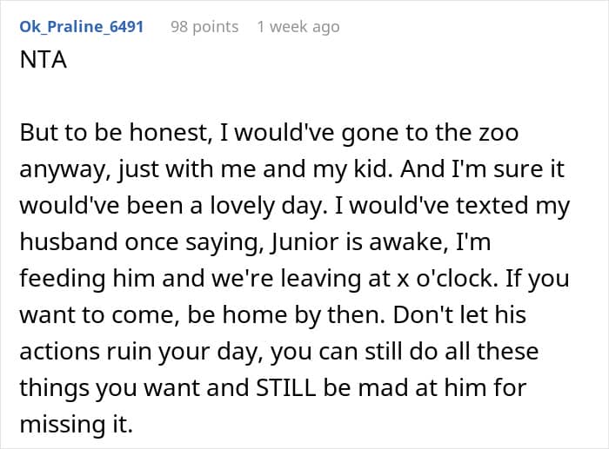Click the NTA verdict text

(43, 60)
